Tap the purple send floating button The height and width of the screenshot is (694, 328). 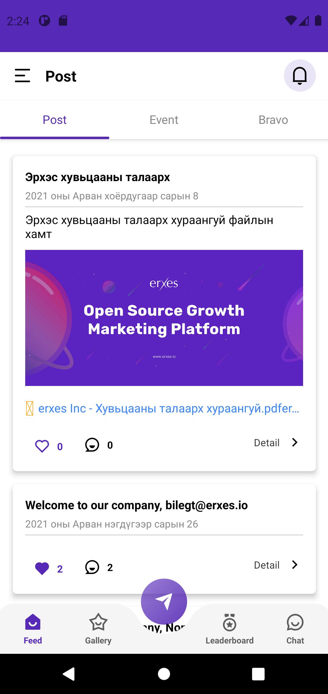click(164, 601)
